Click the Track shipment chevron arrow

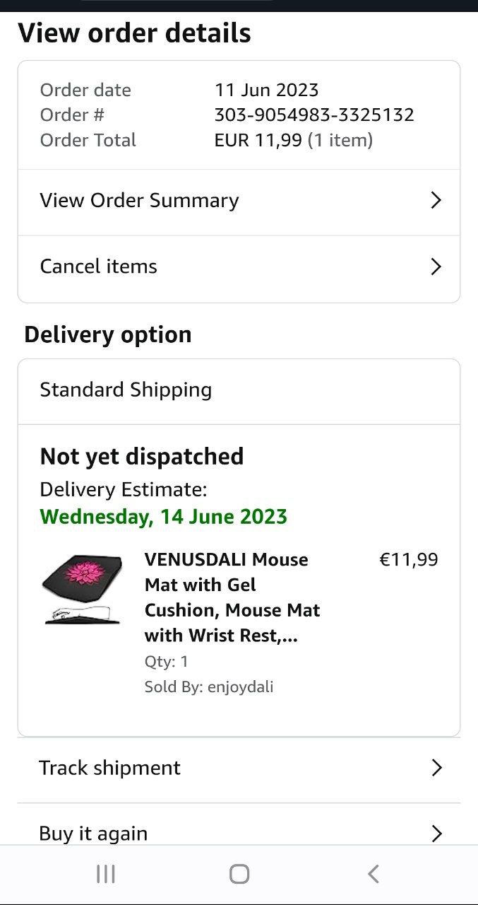(x=436, y=768)
